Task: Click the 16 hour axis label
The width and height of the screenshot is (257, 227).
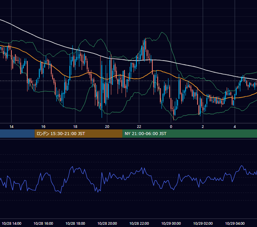Action: 43,127
